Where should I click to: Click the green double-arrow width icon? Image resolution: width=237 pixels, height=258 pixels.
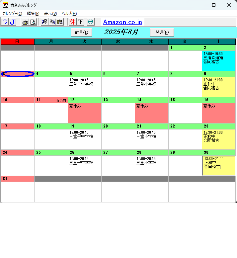point(91,22)
